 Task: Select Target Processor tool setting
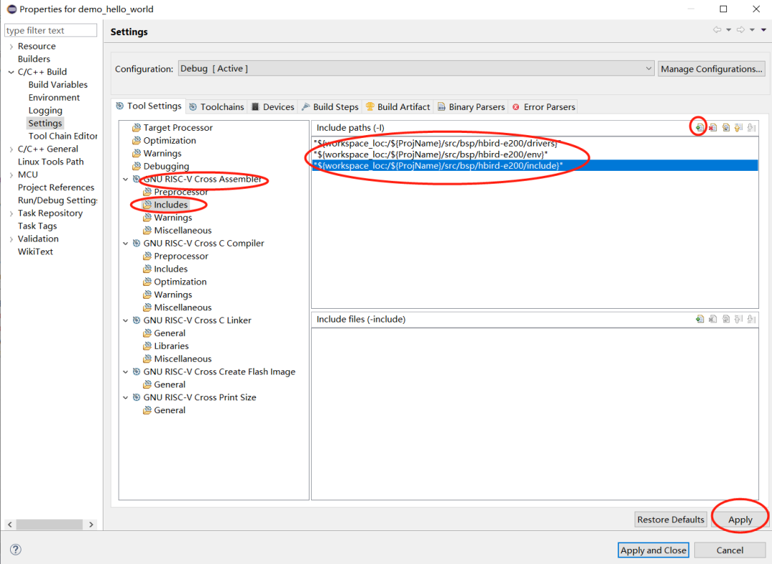pyautogui.click(x=178, y=127)
